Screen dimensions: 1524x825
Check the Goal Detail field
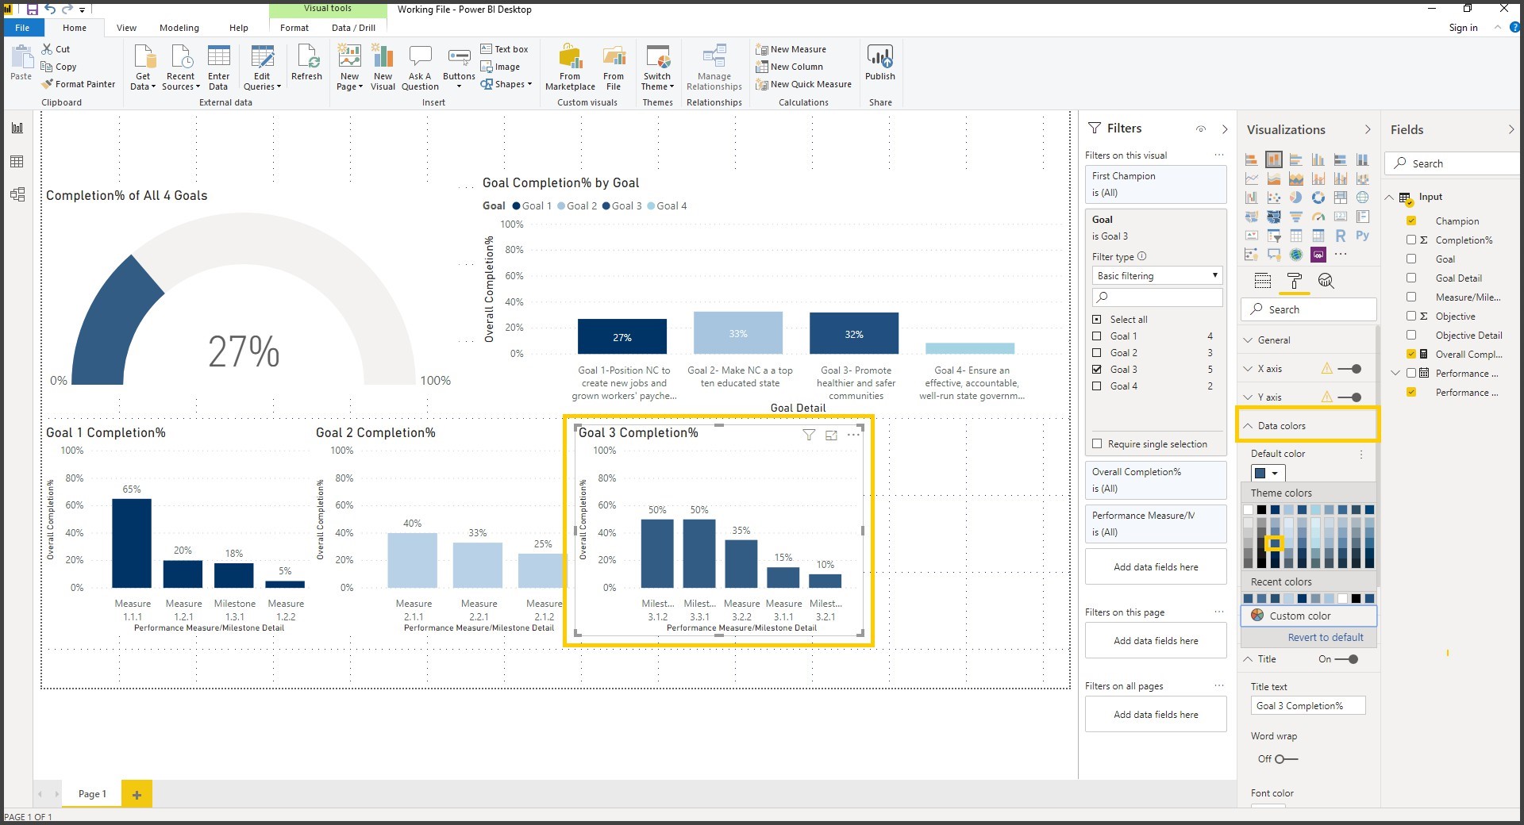pos(1411,278)
